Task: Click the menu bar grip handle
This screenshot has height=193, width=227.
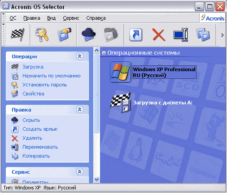Action: (x=3, y=18)
